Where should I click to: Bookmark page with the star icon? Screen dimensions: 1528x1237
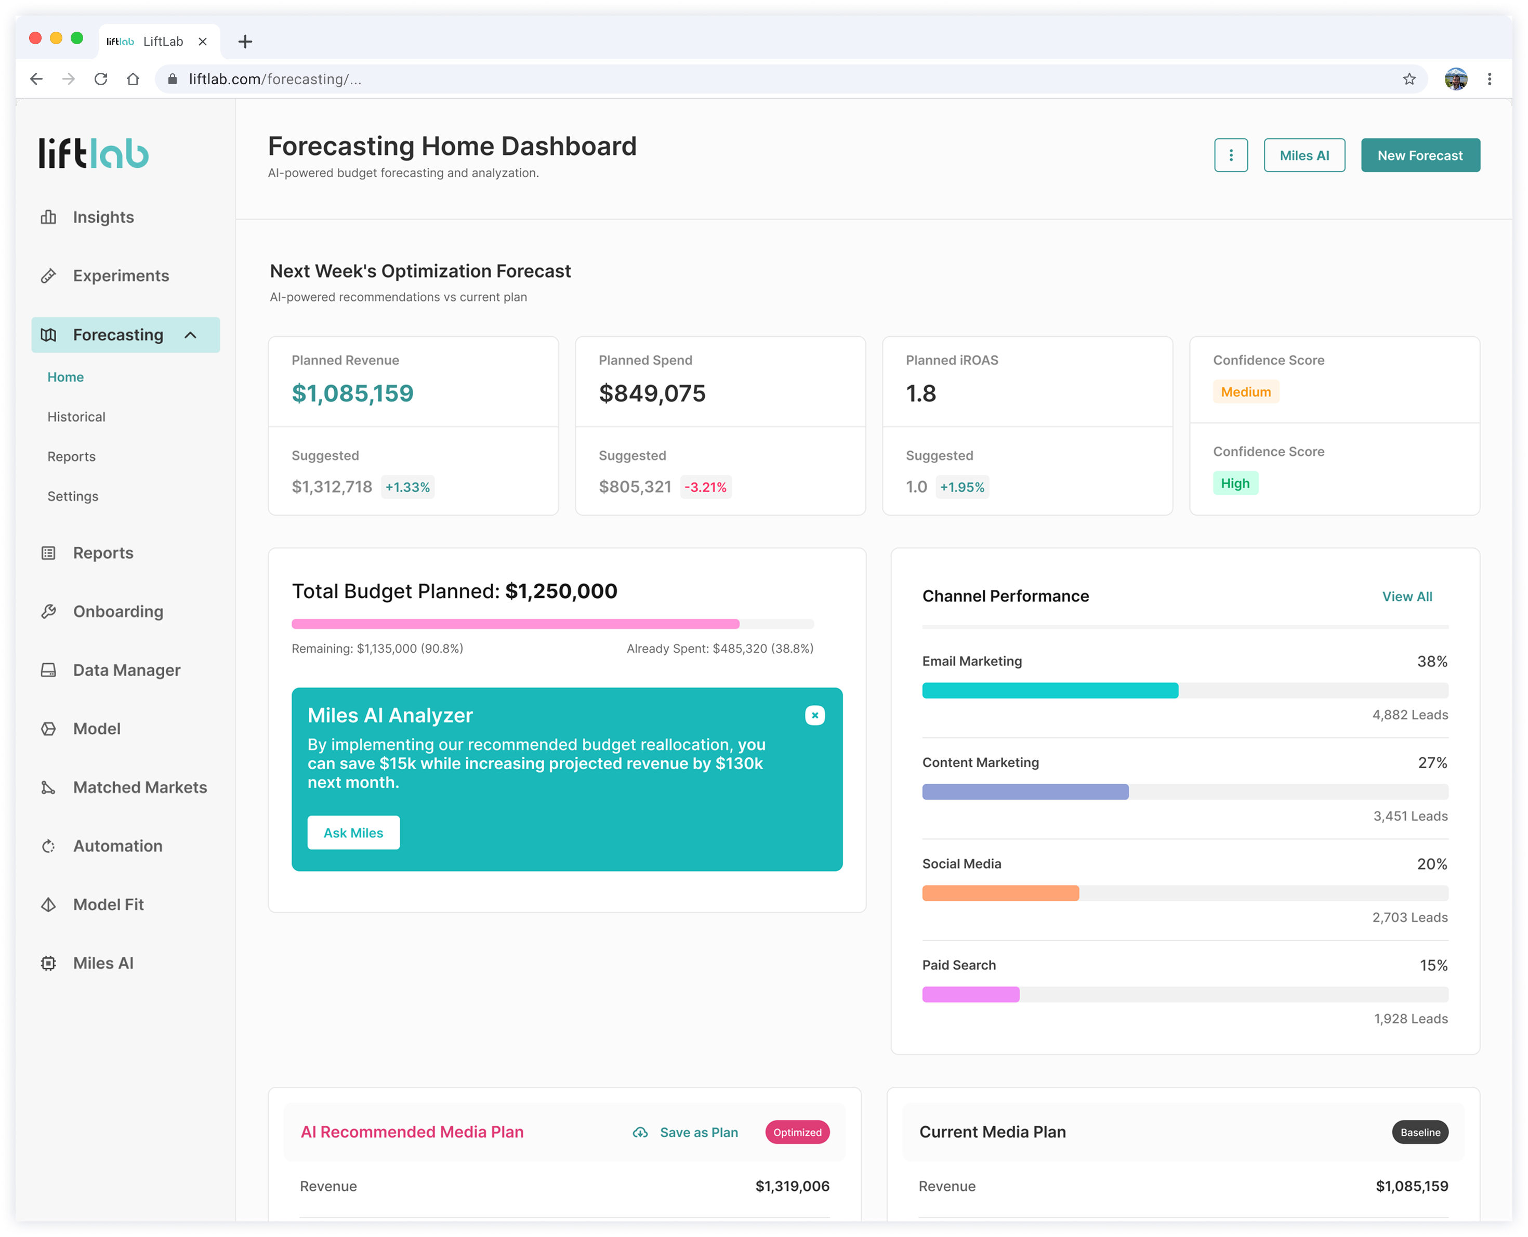pos(1408,79)
